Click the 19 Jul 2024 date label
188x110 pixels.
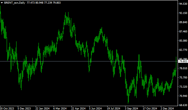[x=113, y=108]
